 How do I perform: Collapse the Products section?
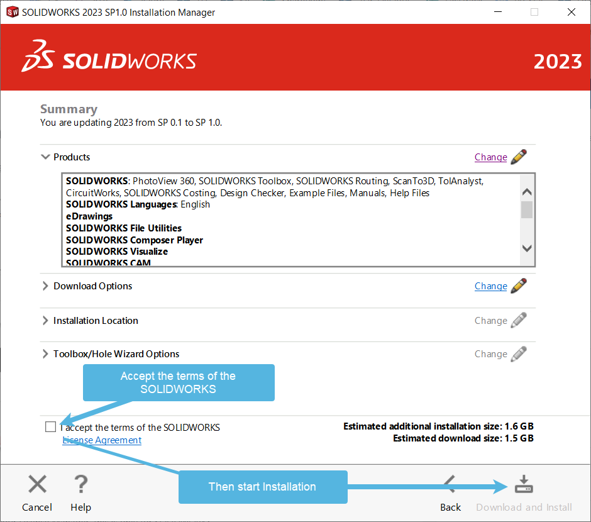coord(45,157)
